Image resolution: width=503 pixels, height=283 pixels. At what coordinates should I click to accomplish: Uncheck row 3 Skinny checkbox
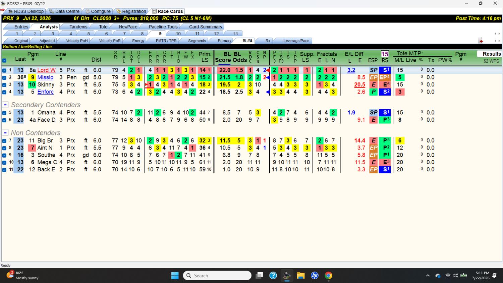(x=4, y=85)
